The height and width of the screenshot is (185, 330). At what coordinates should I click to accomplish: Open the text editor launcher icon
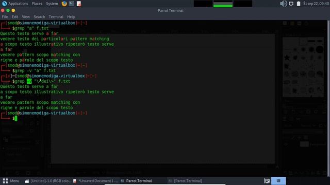79,4
